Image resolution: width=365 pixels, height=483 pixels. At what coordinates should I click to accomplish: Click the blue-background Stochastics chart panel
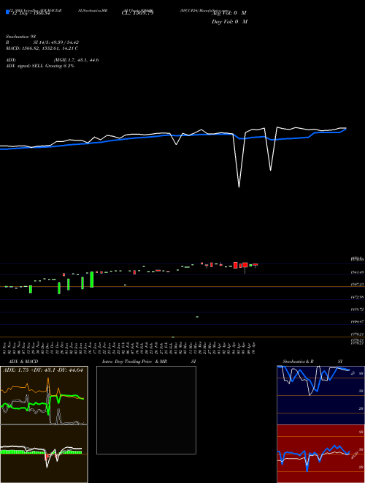pyautogui.click(x=321, y=395)
